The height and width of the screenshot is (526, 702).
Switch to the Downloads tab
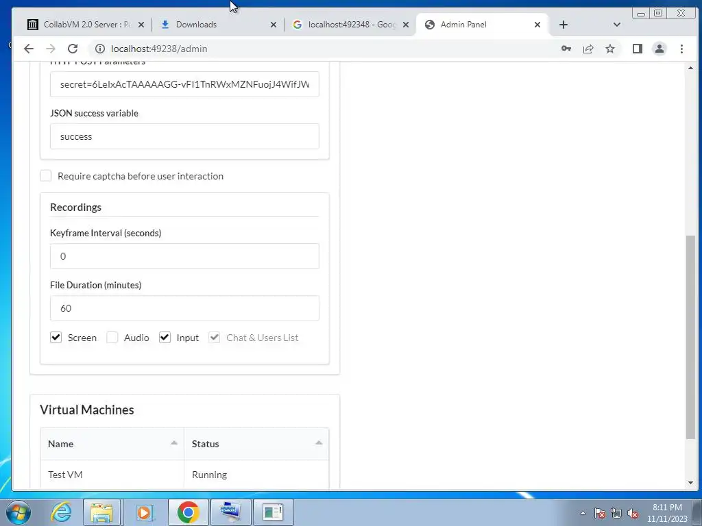pyautogui.click(x=217, y=25)
